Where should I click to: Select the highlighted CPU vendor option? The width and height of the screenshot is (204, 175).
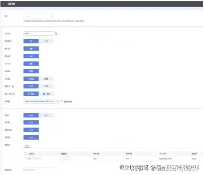(31, 64)
